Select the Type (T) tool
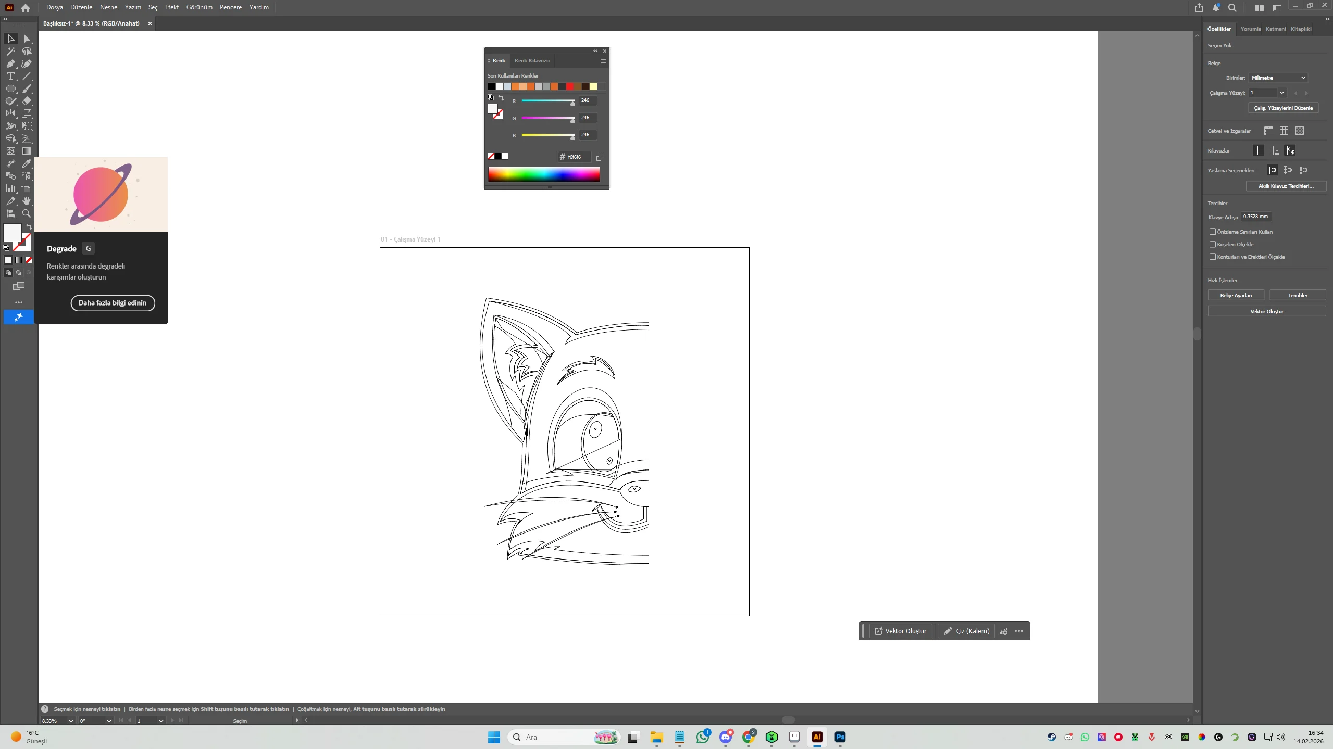Image resolution: width=1333 pixels, height=749 pixels. [x=10, y=77]
